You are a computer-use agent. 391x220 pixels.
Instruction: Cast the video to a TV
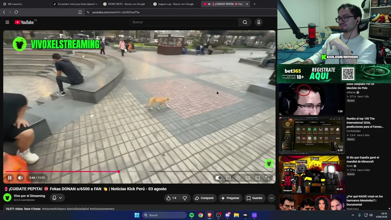pyautogui.click(x=258, y=178)
